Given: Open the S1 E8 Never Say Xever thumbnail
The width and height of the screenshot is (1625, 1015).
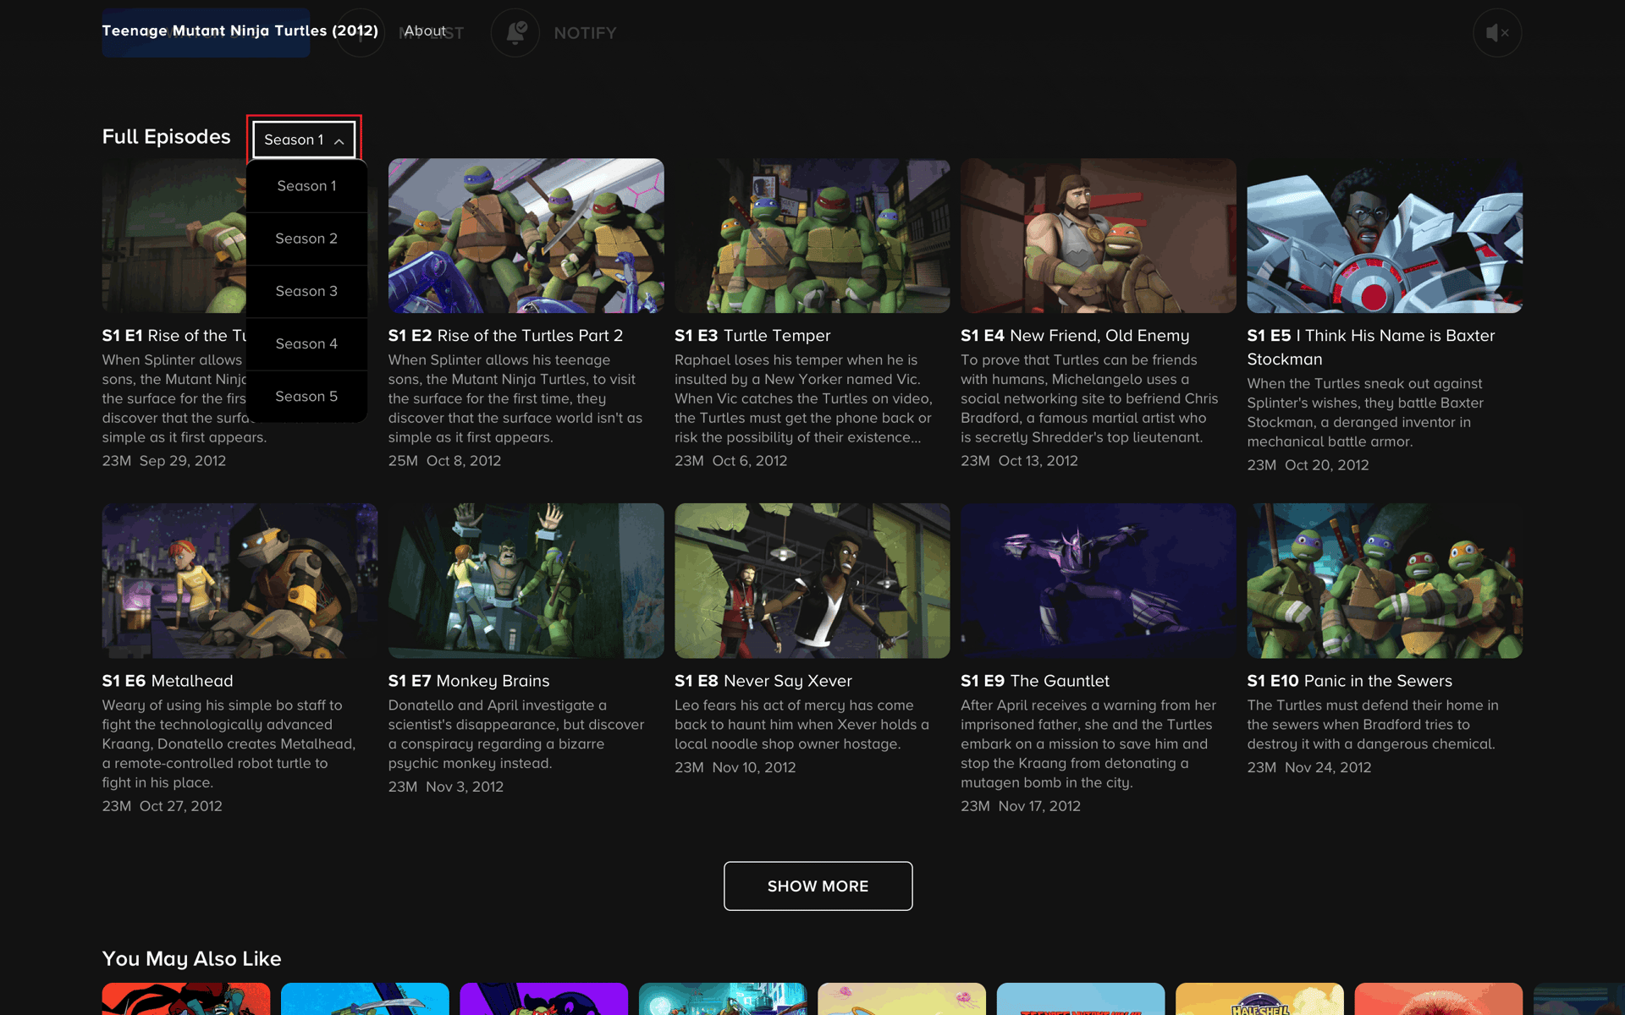Looking at the screenshot, I should 812,580.
